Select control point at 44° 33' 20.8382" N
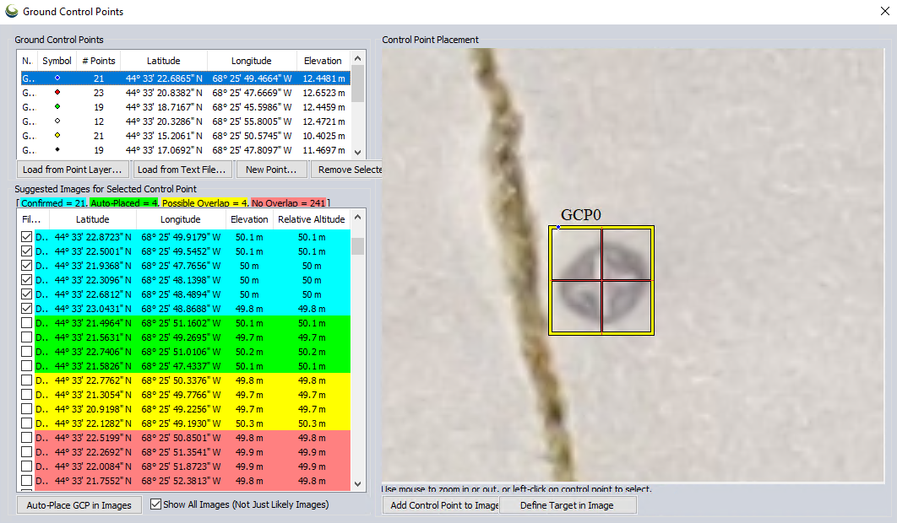 point(184,93)
